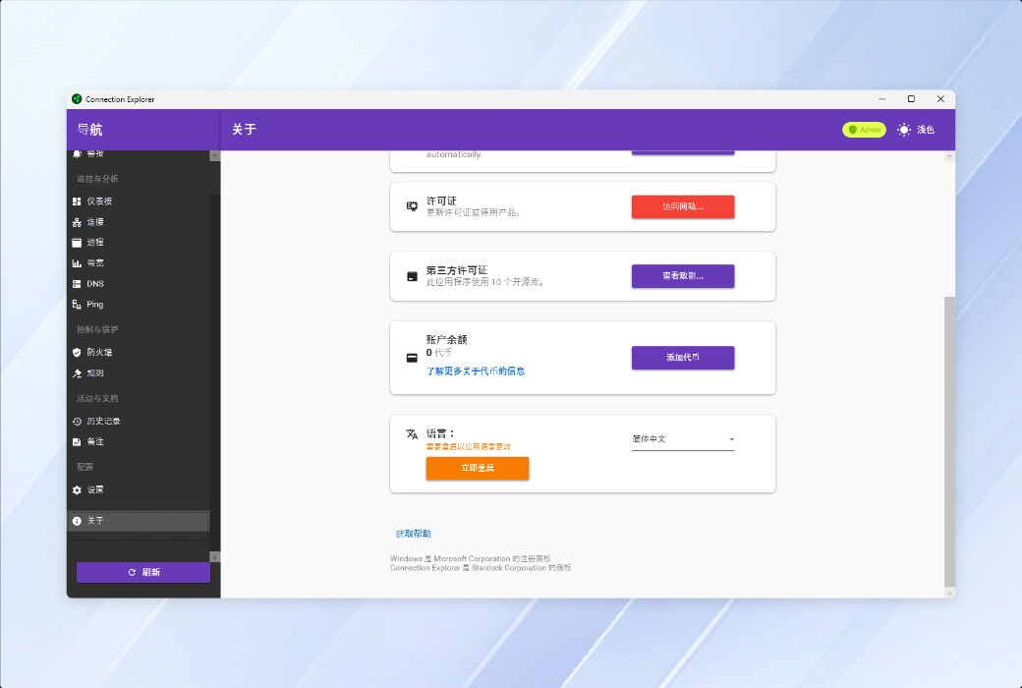The height and width of the screenshot is (688, 1022).
Task: Maximize the Connection Explorer window
Action: click(x=911, y=99)
